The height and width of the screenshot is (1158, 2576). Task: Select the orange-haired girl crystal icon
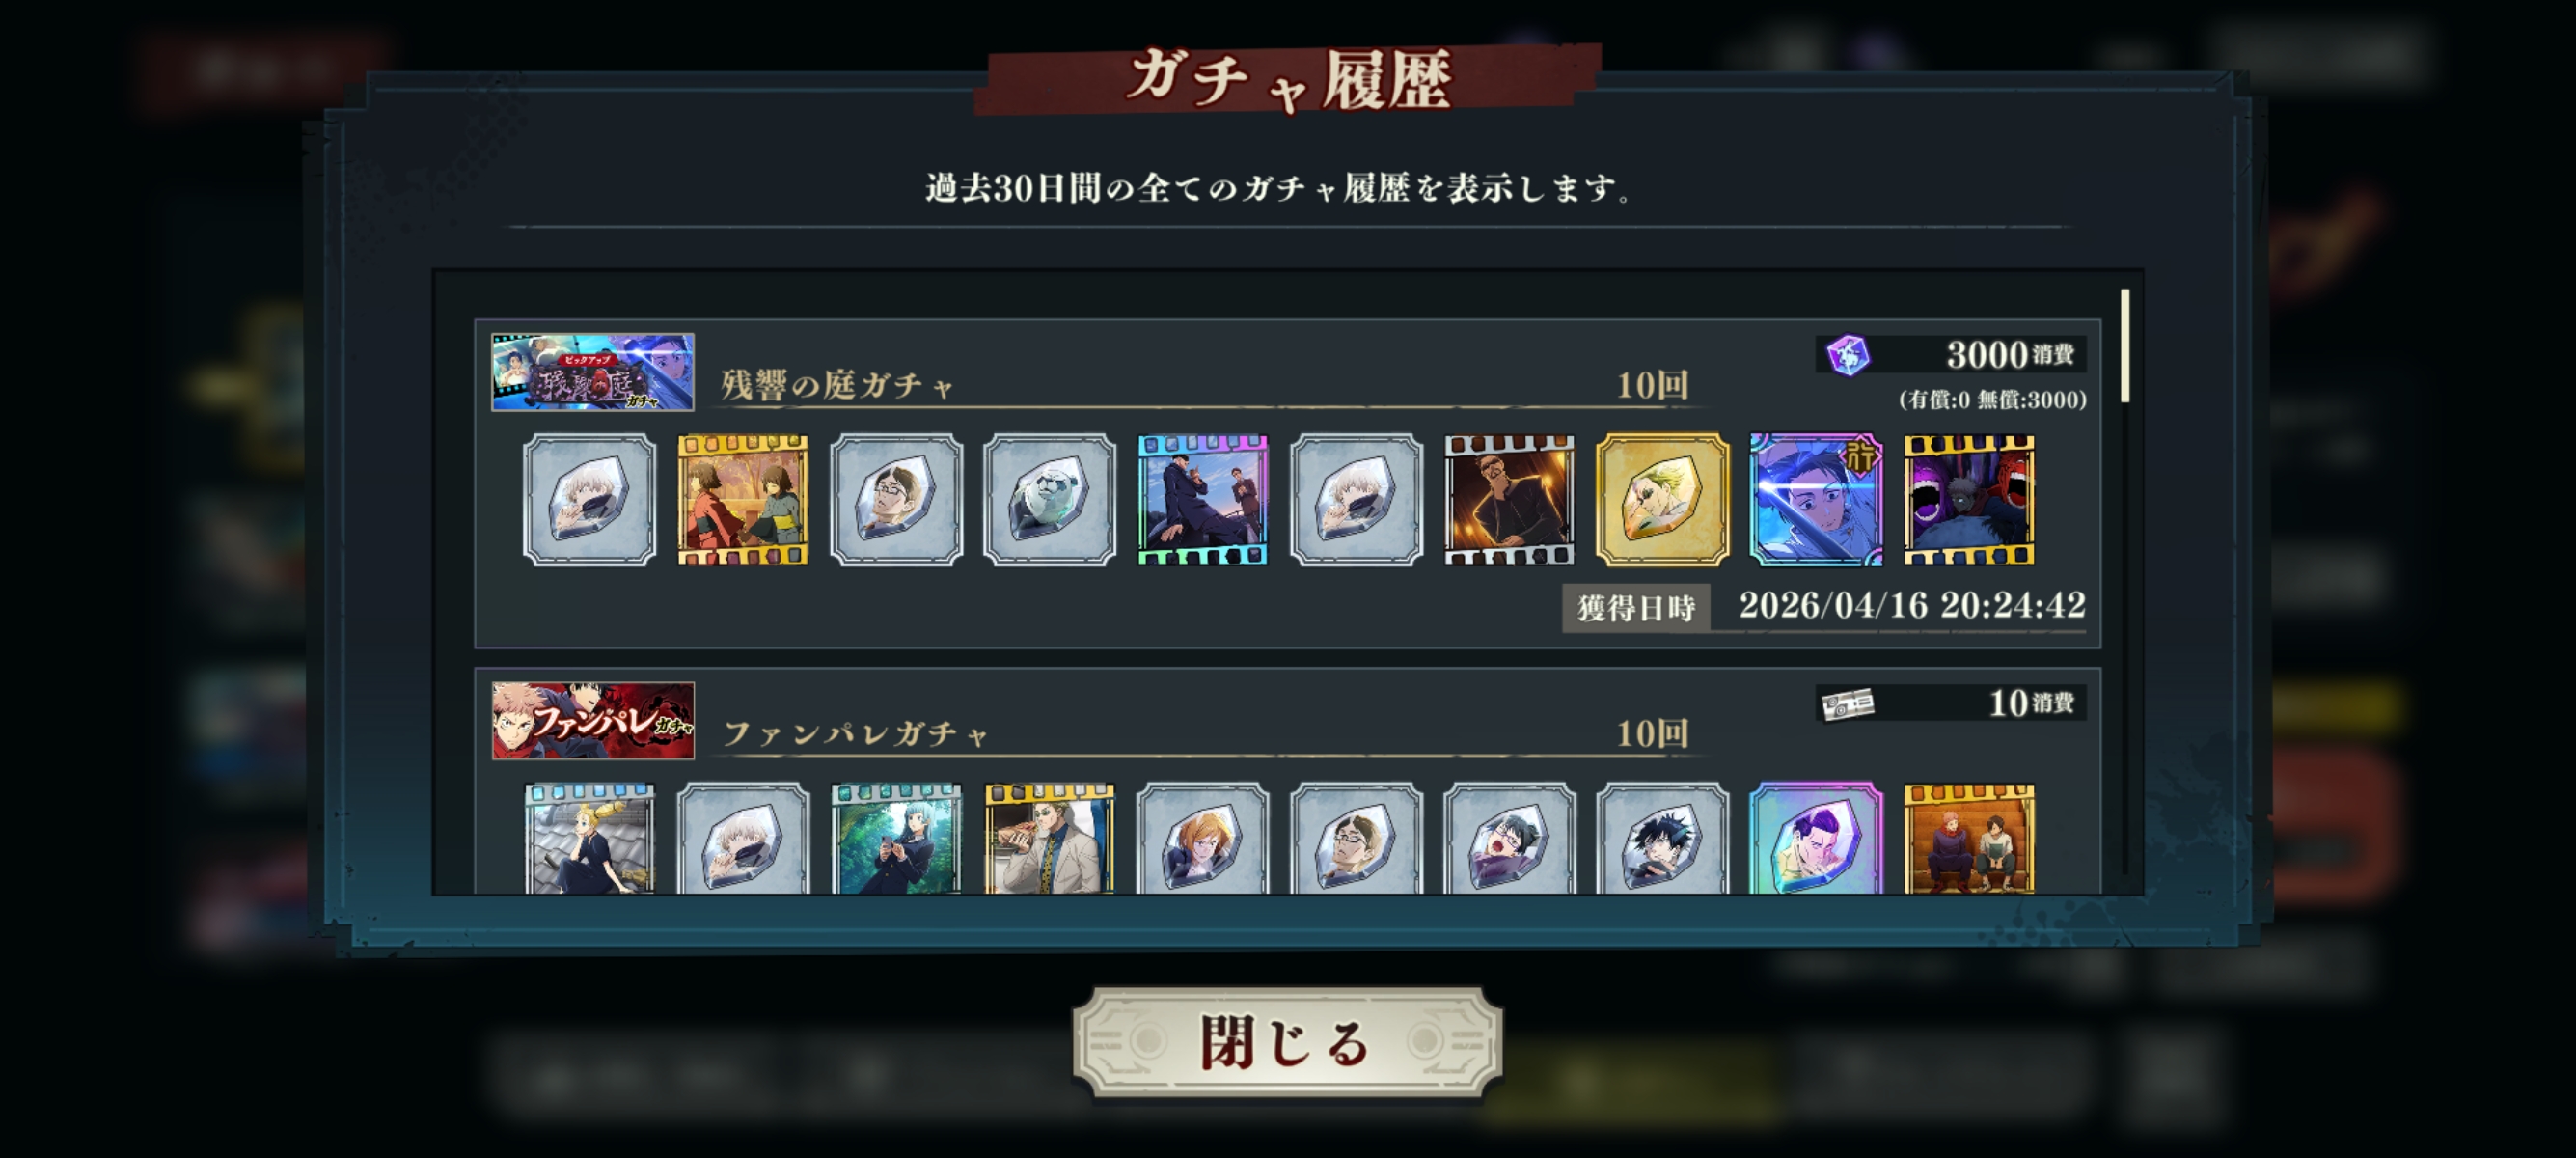pos(1202,838)
